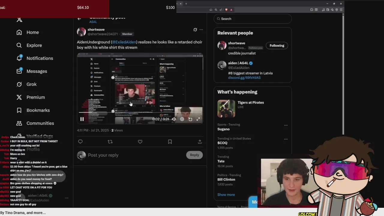
Task: Enter fullscreen on the video
Action: tap(198, 119)
